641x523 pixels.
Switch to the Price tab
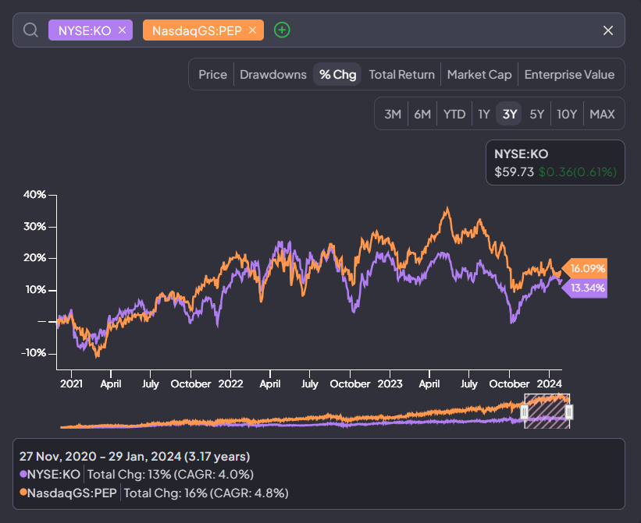click(212, 74)
